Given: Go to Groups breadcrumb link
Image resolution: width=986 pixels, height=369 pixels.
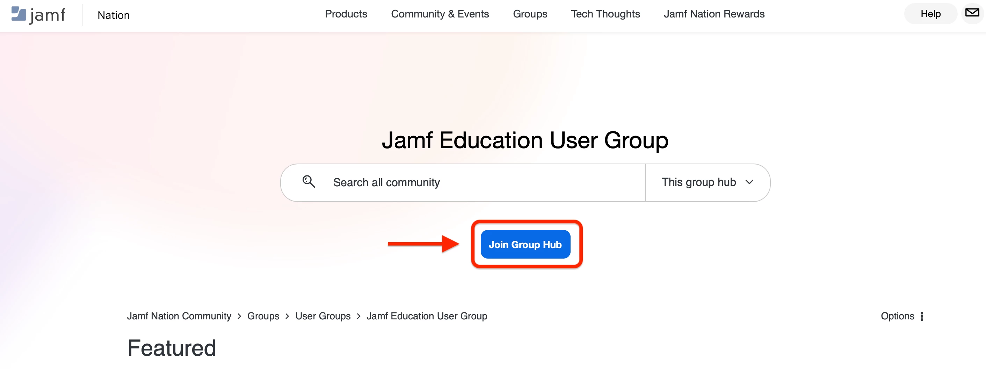Looking at the screenshot, I should tap(263, 316).
